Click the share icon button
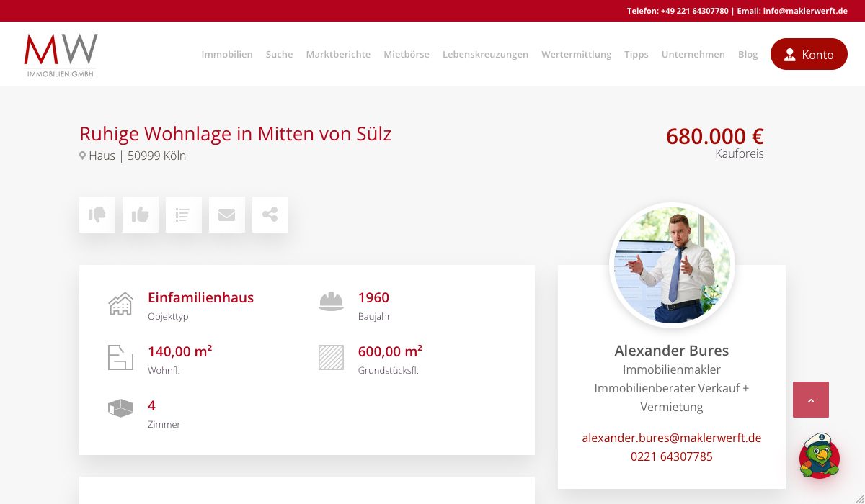Screen dimensions: 865x504 pos(270,215)
